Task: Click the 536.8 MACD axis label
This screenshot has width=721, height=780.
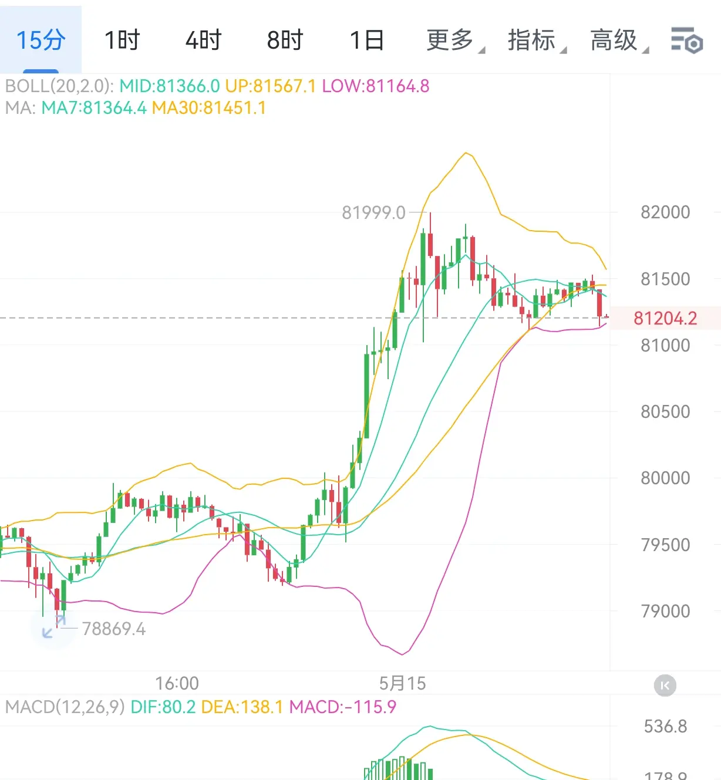Action: 665,727
